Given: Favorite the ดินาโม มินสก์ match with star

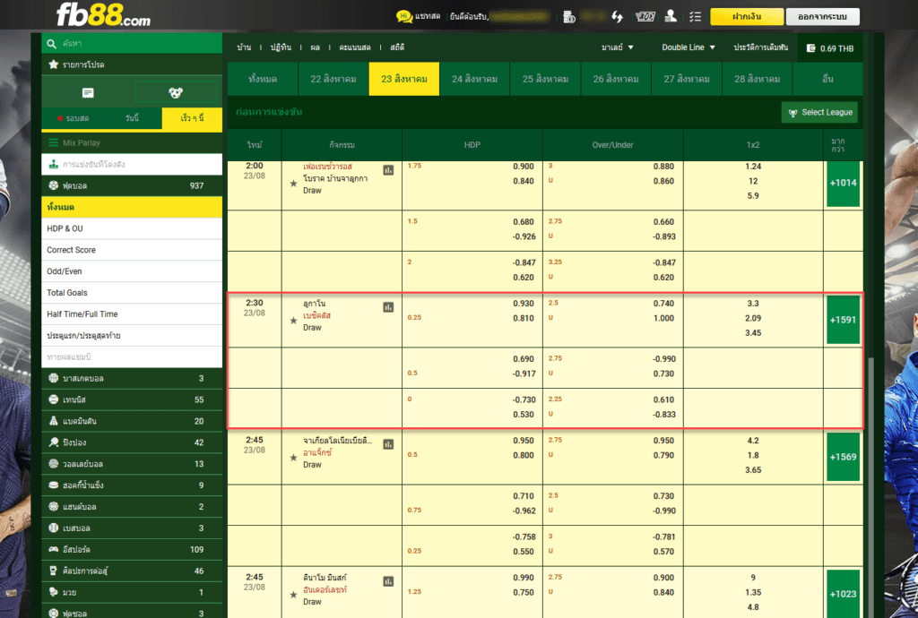Looking at the screenshot, I should pos(293,595).
